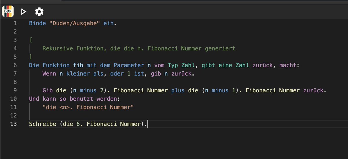
Task: Click line number 1 in the gutter
Action: click(x=15, y=23)
